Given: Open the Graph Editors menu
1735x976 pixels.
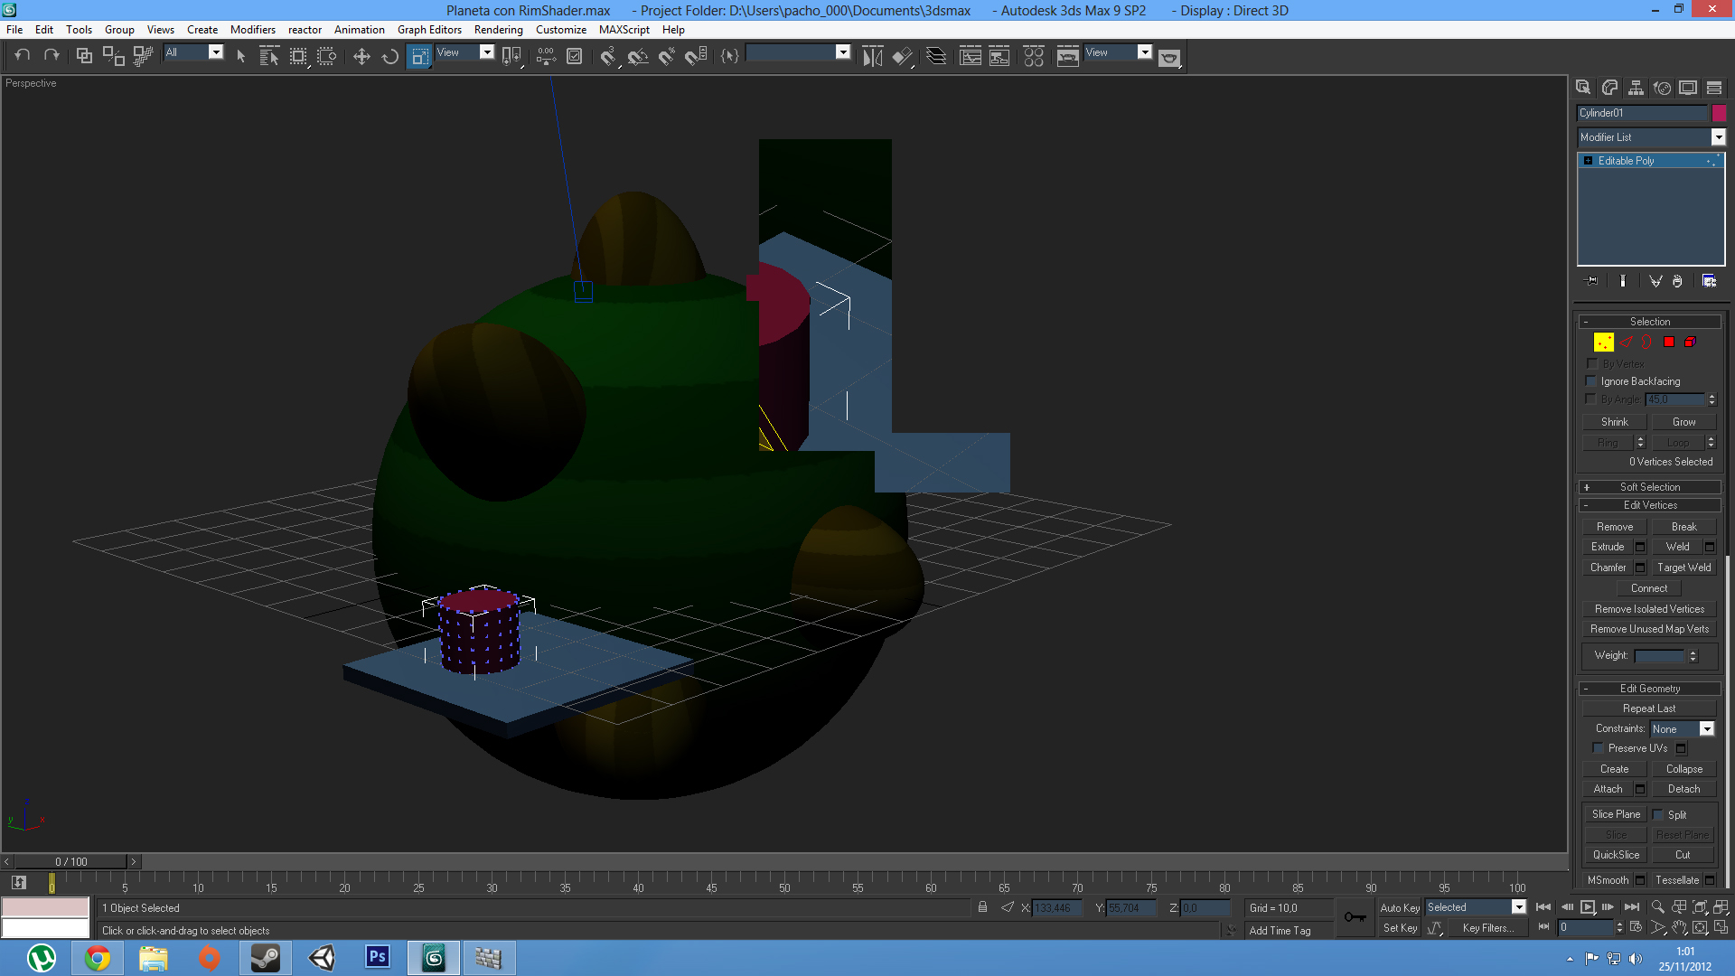Looking at the screenshot, I should click(x=429, y=30).
